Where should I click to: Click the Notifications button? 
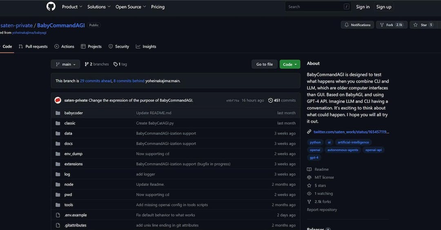[x=357, y=25]
